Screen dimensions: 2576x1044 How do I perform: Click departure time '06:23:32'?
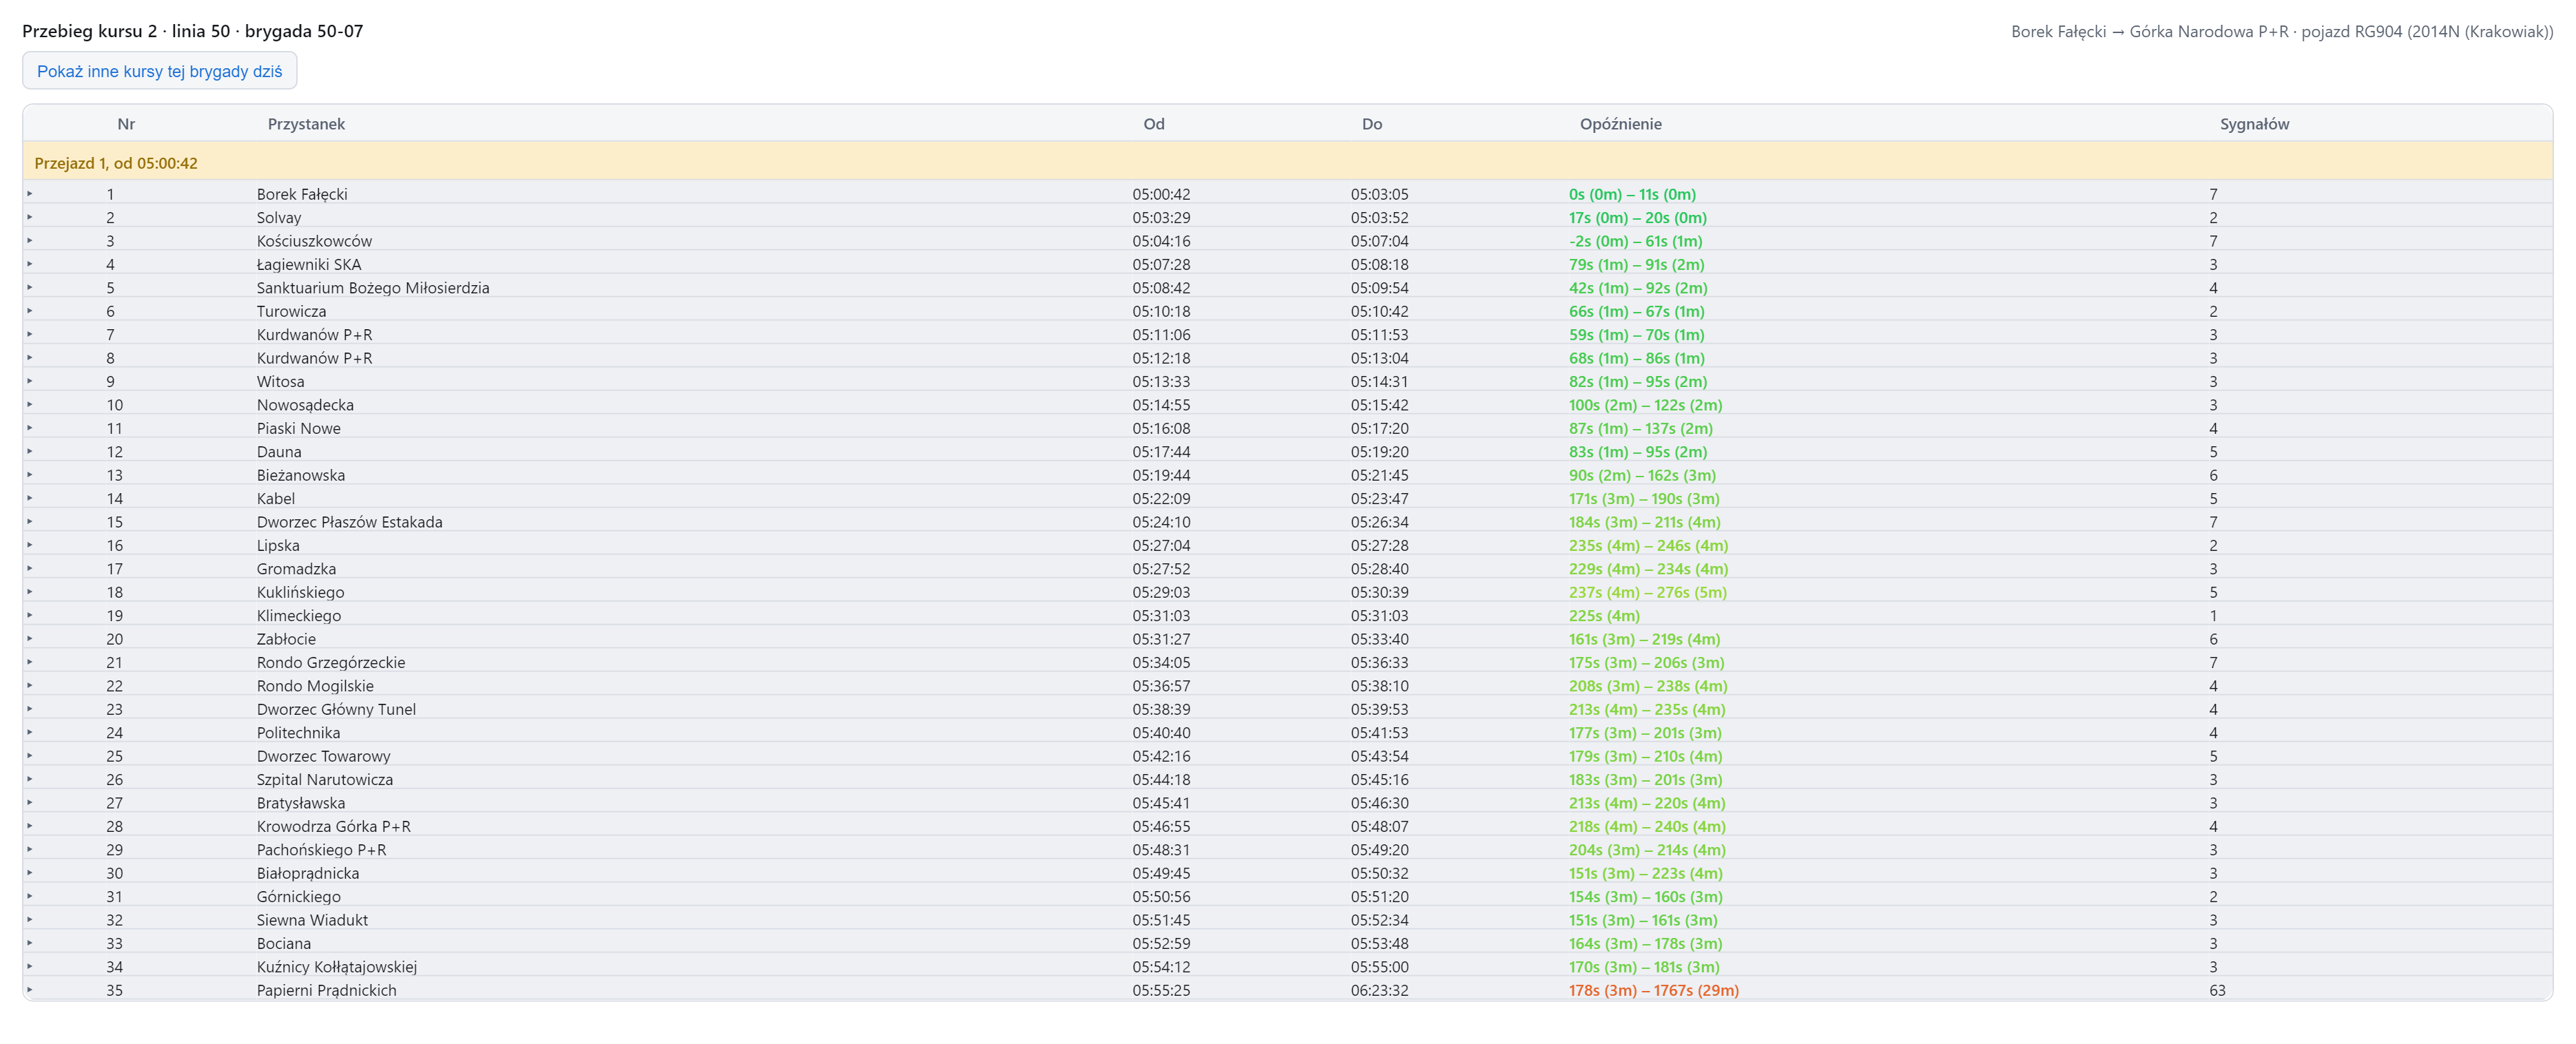(x=1379, y=990)
